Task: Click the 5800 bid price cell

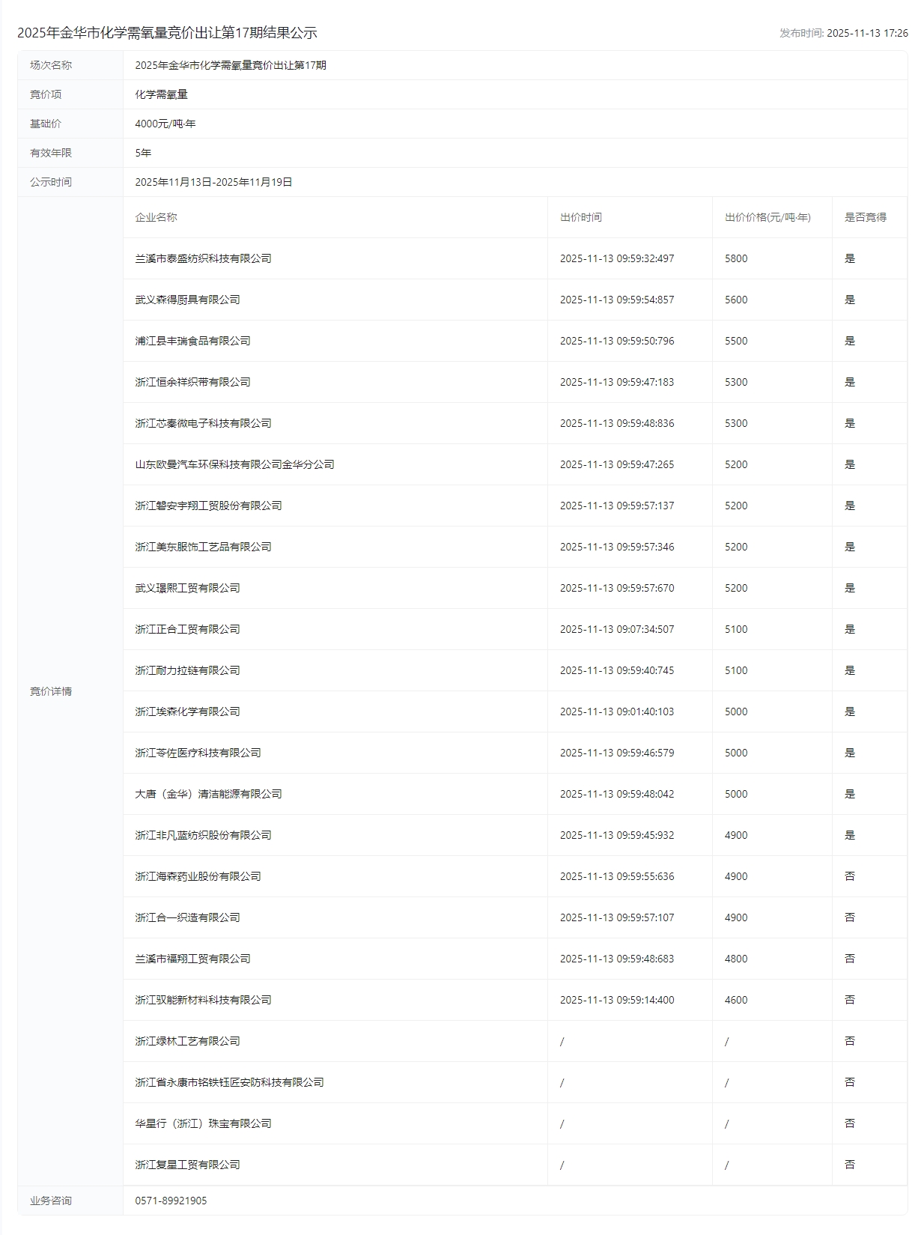Action: (x=735, y=258)
